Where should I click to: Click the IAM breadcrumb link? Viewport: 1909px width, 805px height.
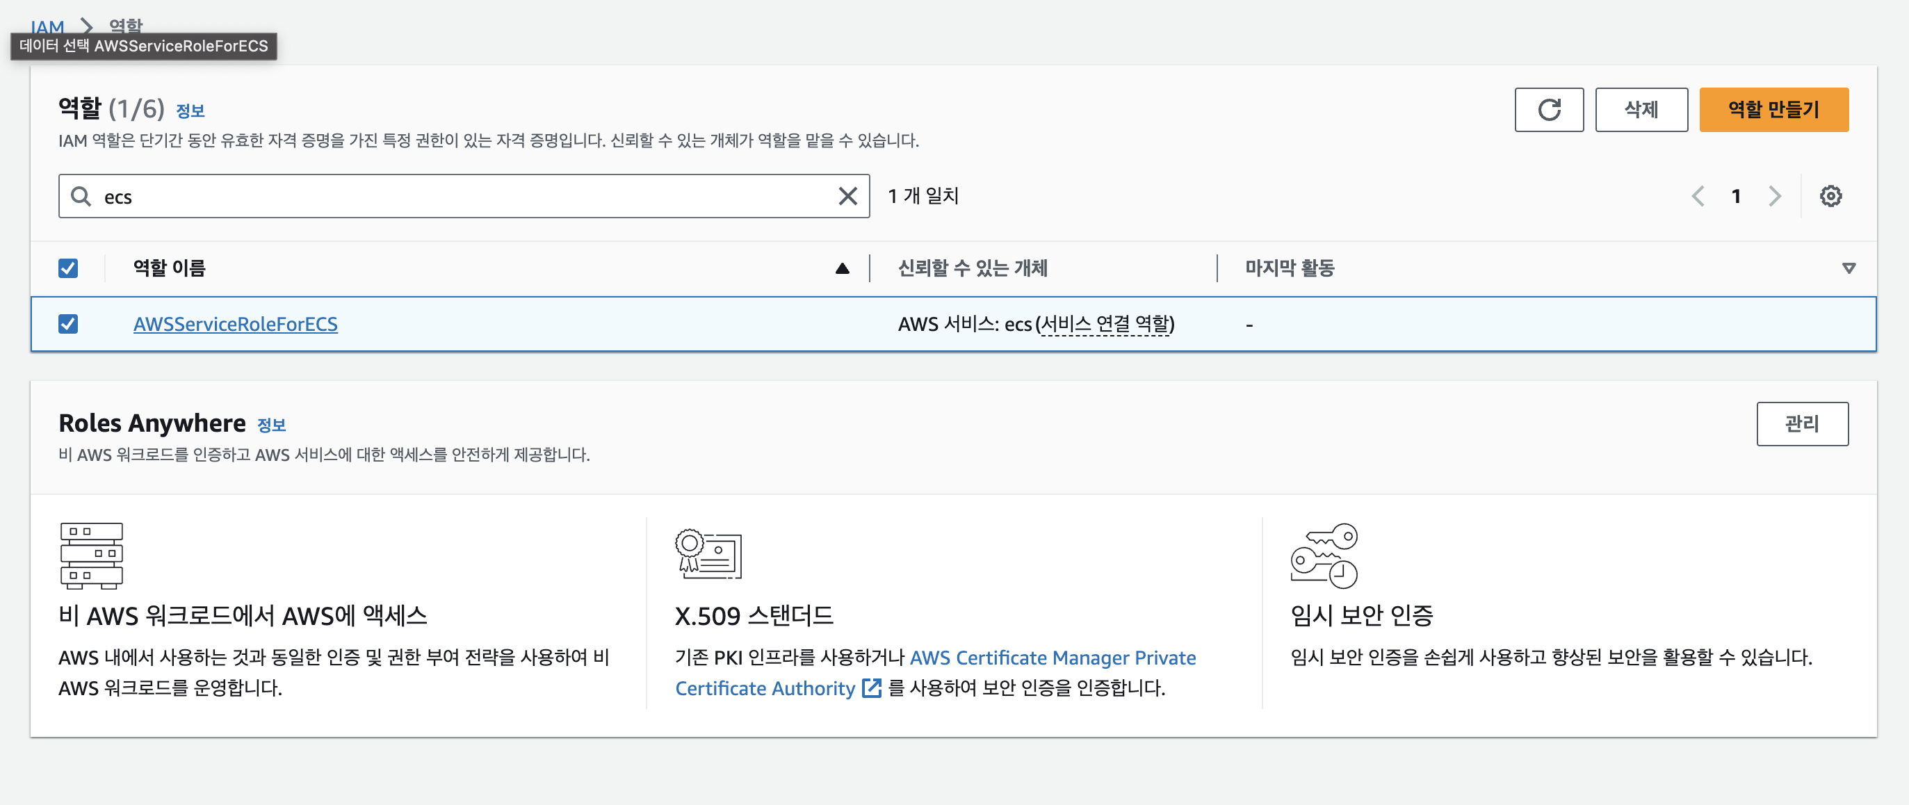click(x=47, y=26)
